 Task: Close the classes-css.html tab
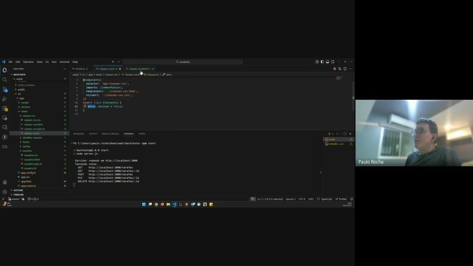coord(152,69)
